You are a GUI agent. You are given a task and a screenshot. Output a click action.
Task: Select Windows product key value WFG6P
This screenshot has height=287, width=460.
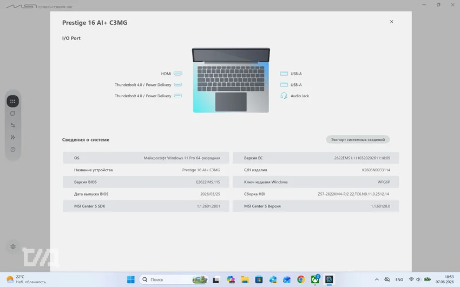click(384, 182)
